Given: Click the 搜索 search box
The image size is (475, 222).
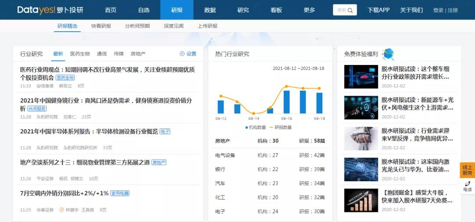Looking at the screenshot, I should [345, 10].
